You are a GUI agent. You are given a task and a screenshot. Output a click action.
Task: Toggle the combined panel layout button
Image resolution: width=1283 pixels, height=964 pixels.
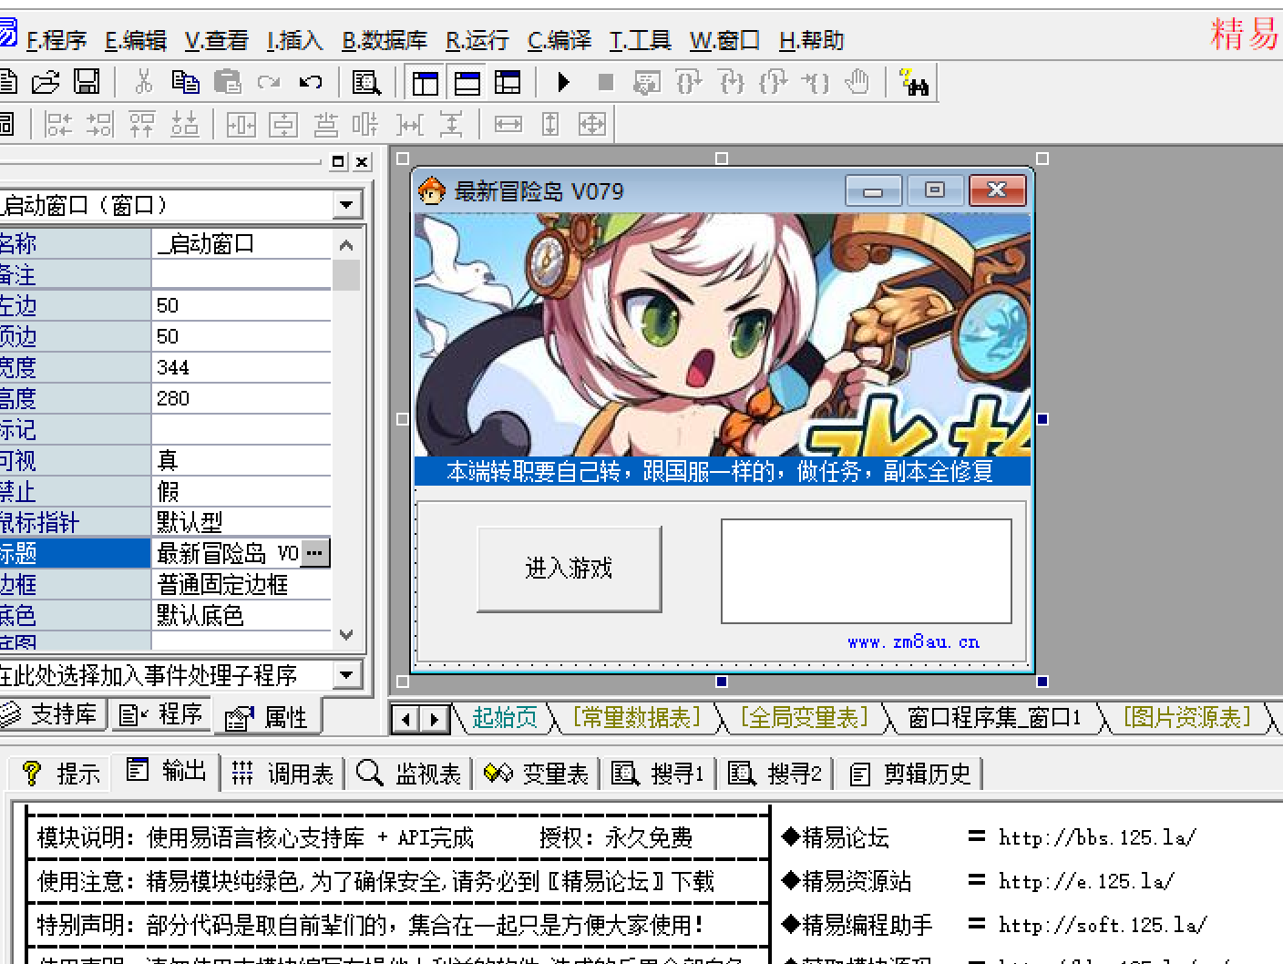[508, 83]
